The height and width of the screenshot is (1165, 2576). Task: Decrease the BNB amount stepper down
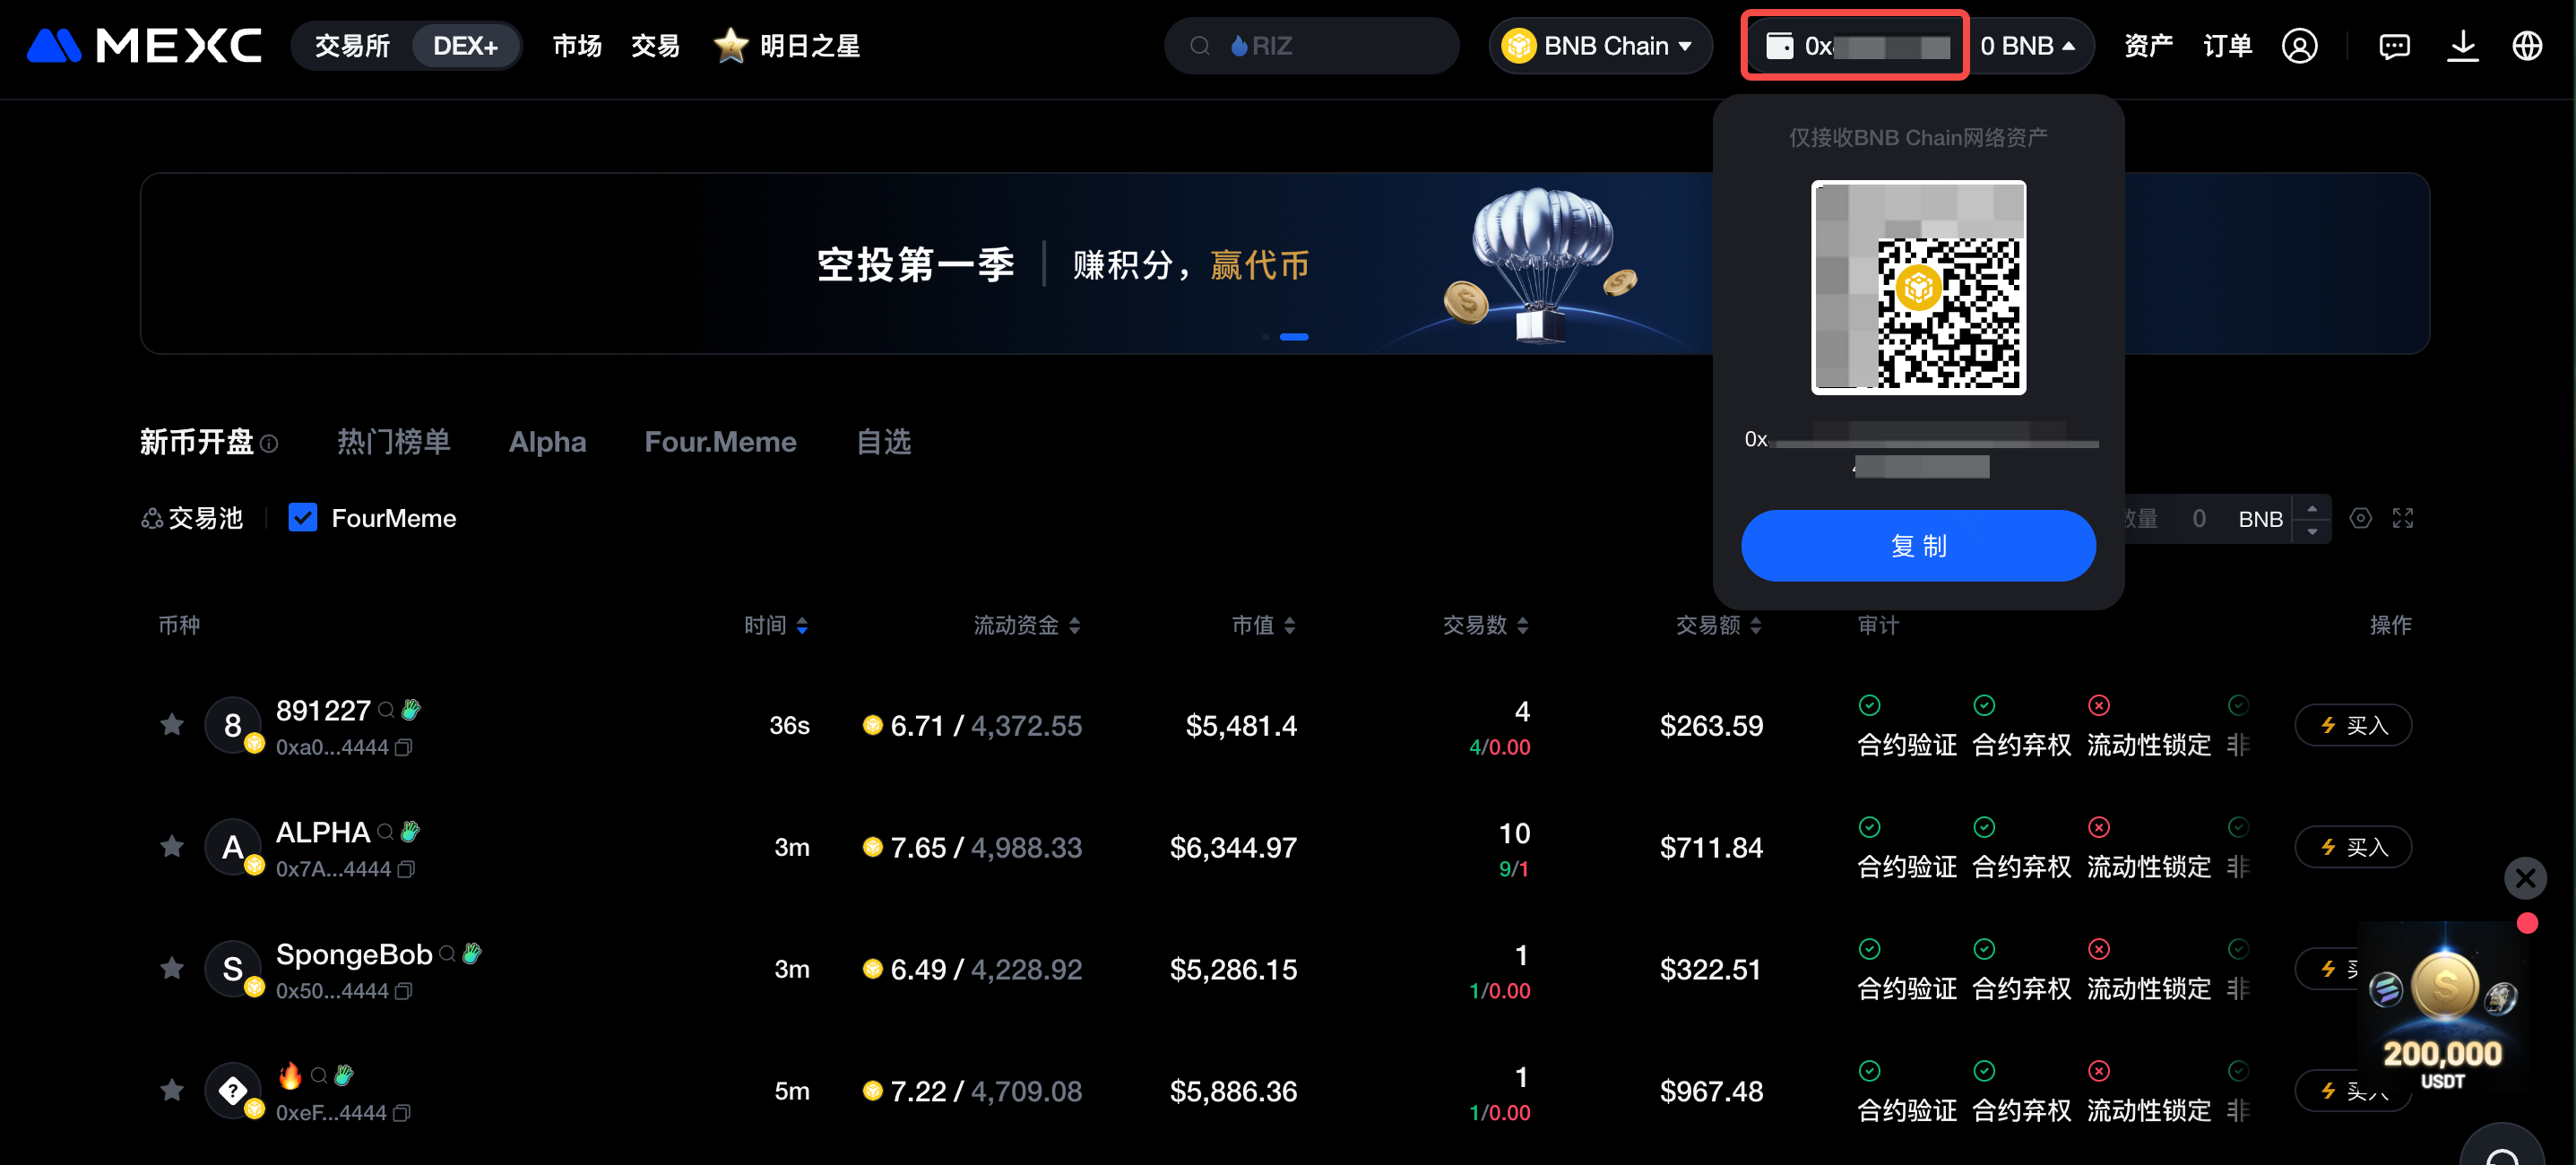2311,531
